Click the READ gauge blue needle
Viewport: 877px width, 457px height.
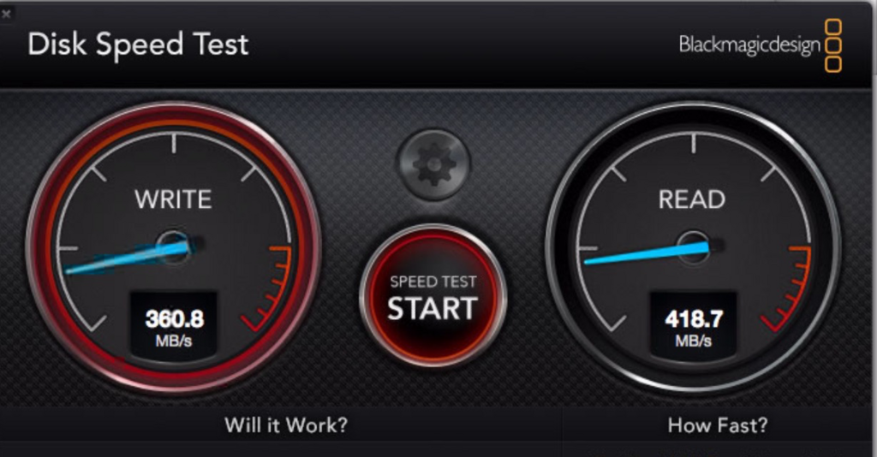click(647, 253)
